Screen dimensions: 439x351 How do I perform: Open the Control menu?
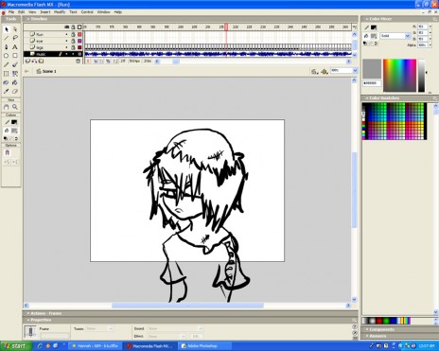coord(87,12)
